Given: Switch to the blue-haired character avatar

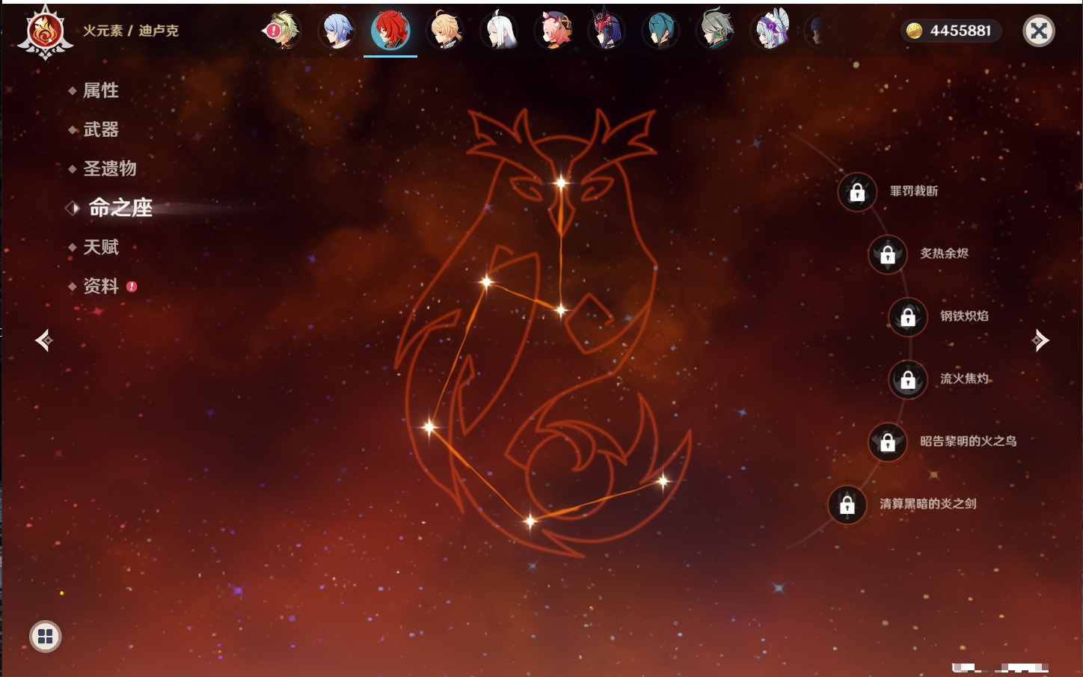Looking at the screenshot, I should tap(337, 31).
